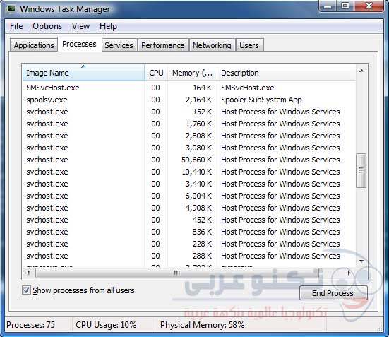The height and width of the screenshot is (337, 389).
Task: Select the SMSvcHost.exe process row
Action: (189, 88)
